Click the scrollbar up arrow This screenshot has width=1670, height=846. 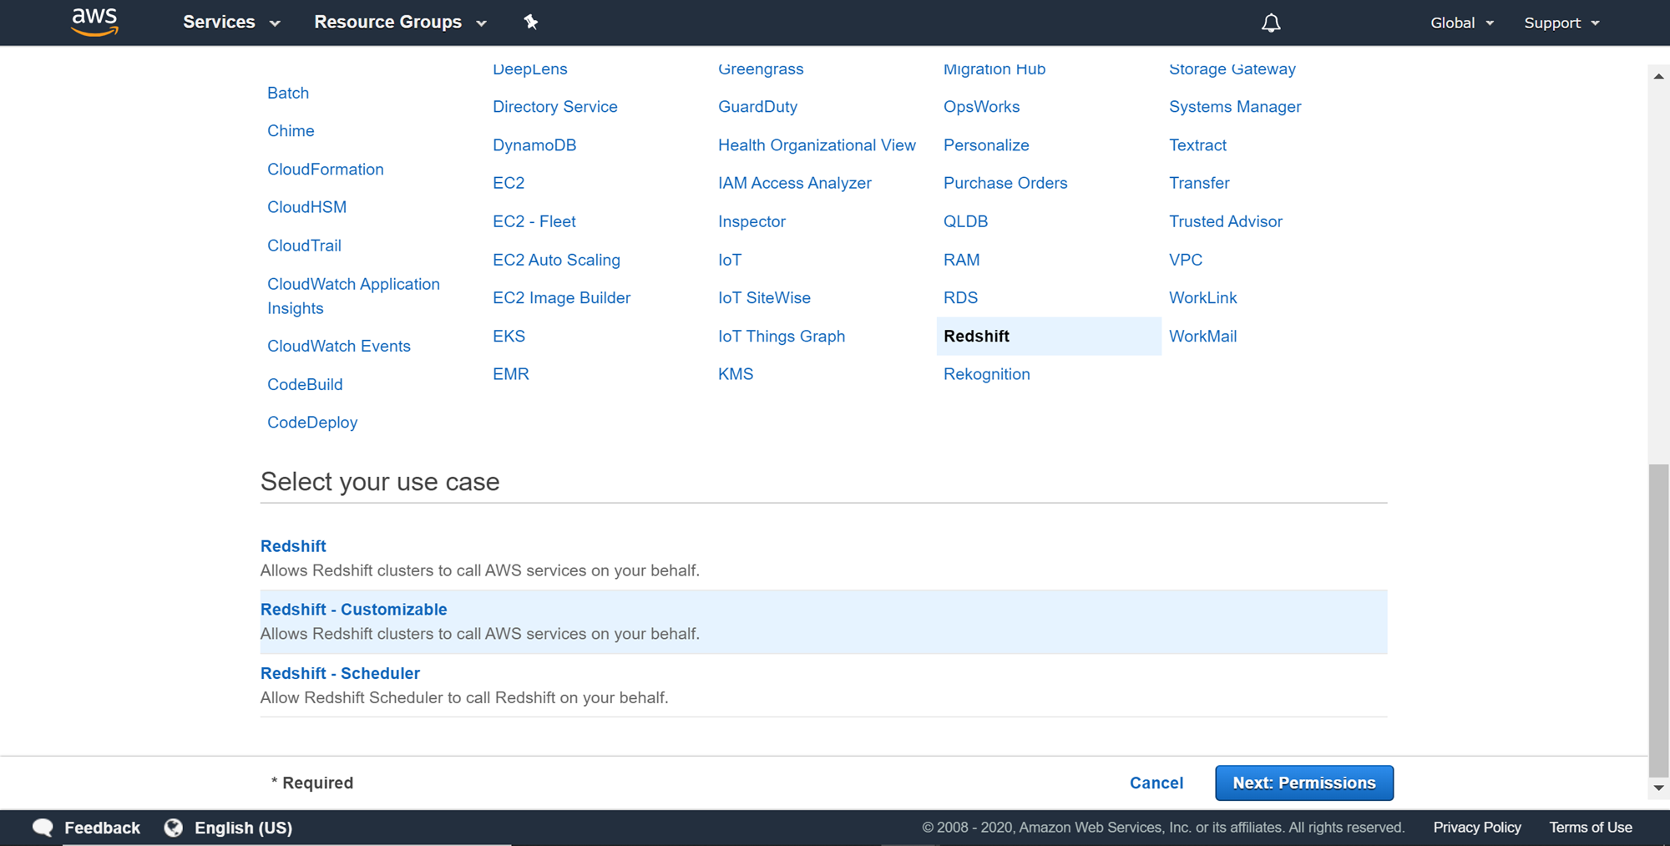(1658, 77)
